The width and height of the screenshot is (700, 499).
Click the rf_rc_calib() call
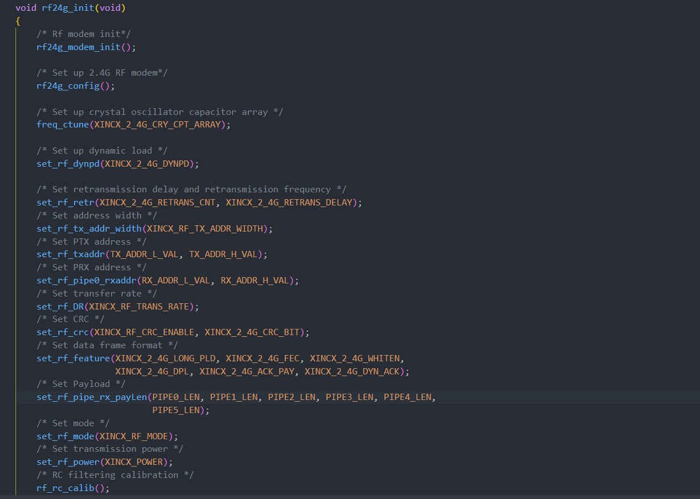coord(71,488)
